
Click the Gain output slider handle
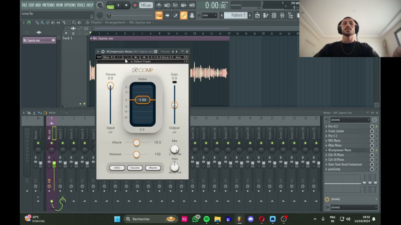pos(174,105)
